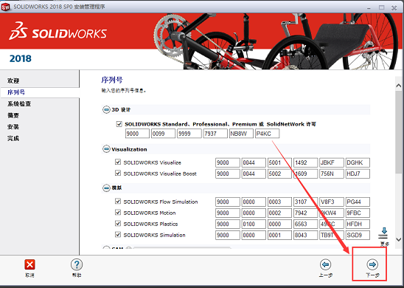Toggle the SOLIDWORKS Standard, Professional, Premium checkbox

[x=119, y=124]
